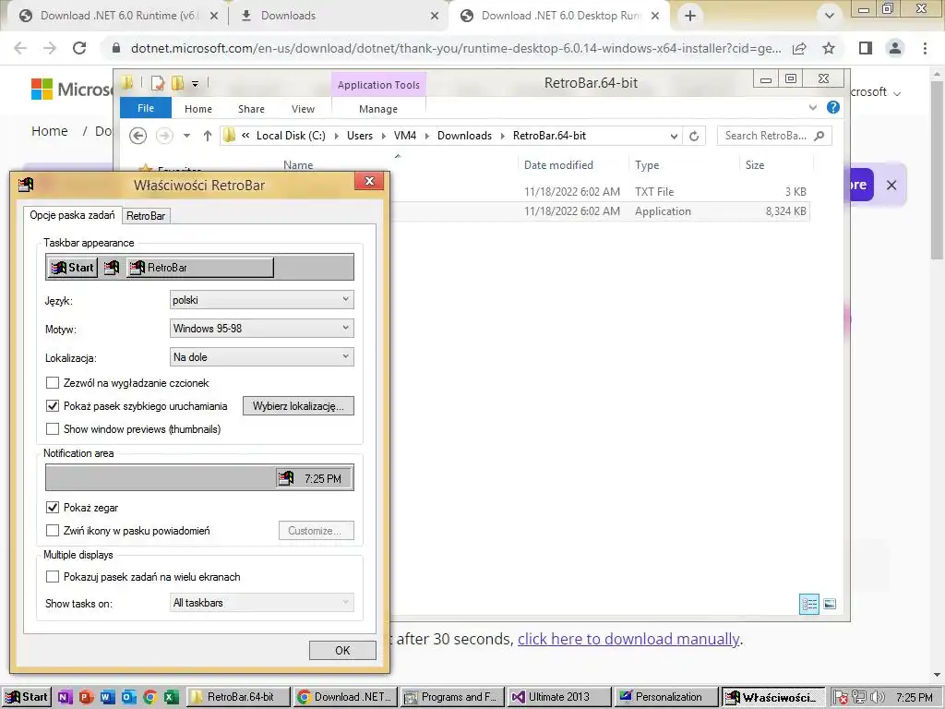This screenshot has width=945, height=709.
Task: Open the Motyw dropdown showing Windows 95-98
Action: tap(261, 329)
